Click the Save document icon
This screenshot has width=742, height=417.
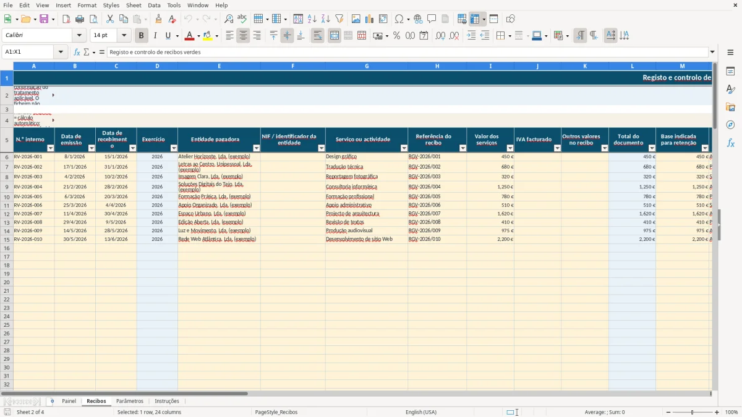tap(44, 19)
